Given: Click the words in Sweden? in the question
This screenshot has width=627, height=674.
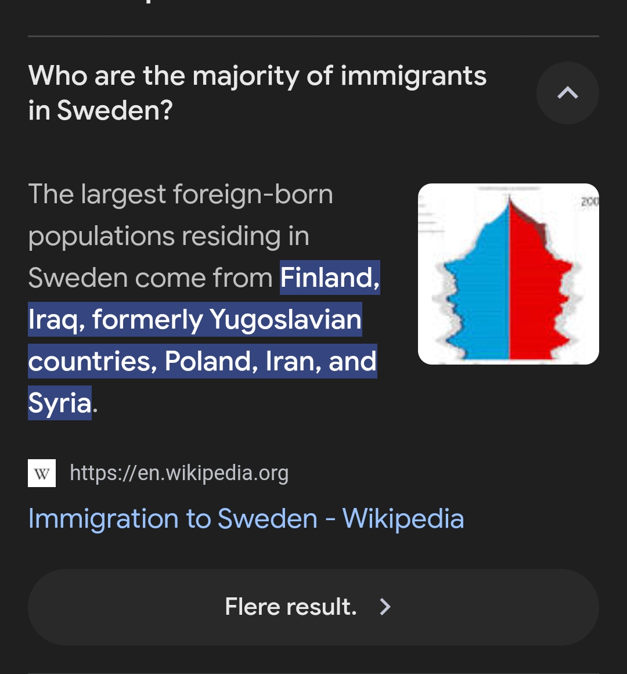Looking at the screenshot, I should pyautogui.click(x=100, y=110).
